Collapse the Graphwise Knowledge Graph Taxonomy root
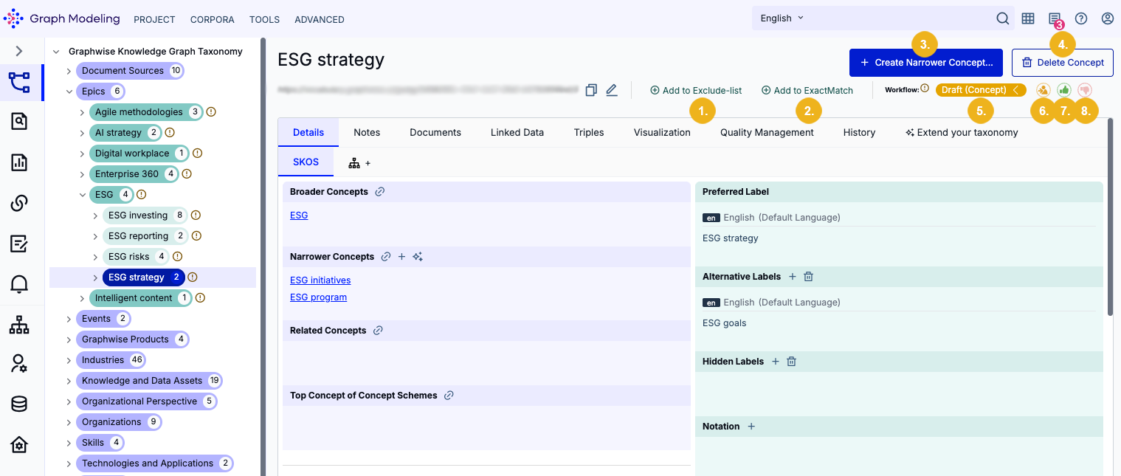 click(x=55, y=52)
